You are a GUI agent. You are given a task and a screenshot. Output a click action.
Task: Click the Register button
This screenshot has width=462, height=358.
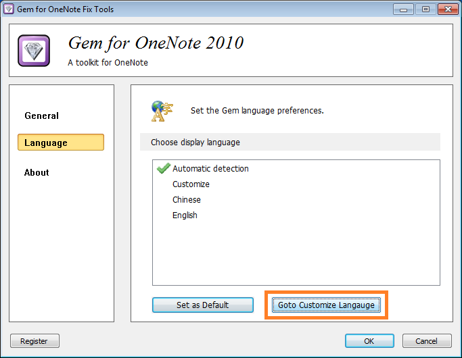[34, 341]
